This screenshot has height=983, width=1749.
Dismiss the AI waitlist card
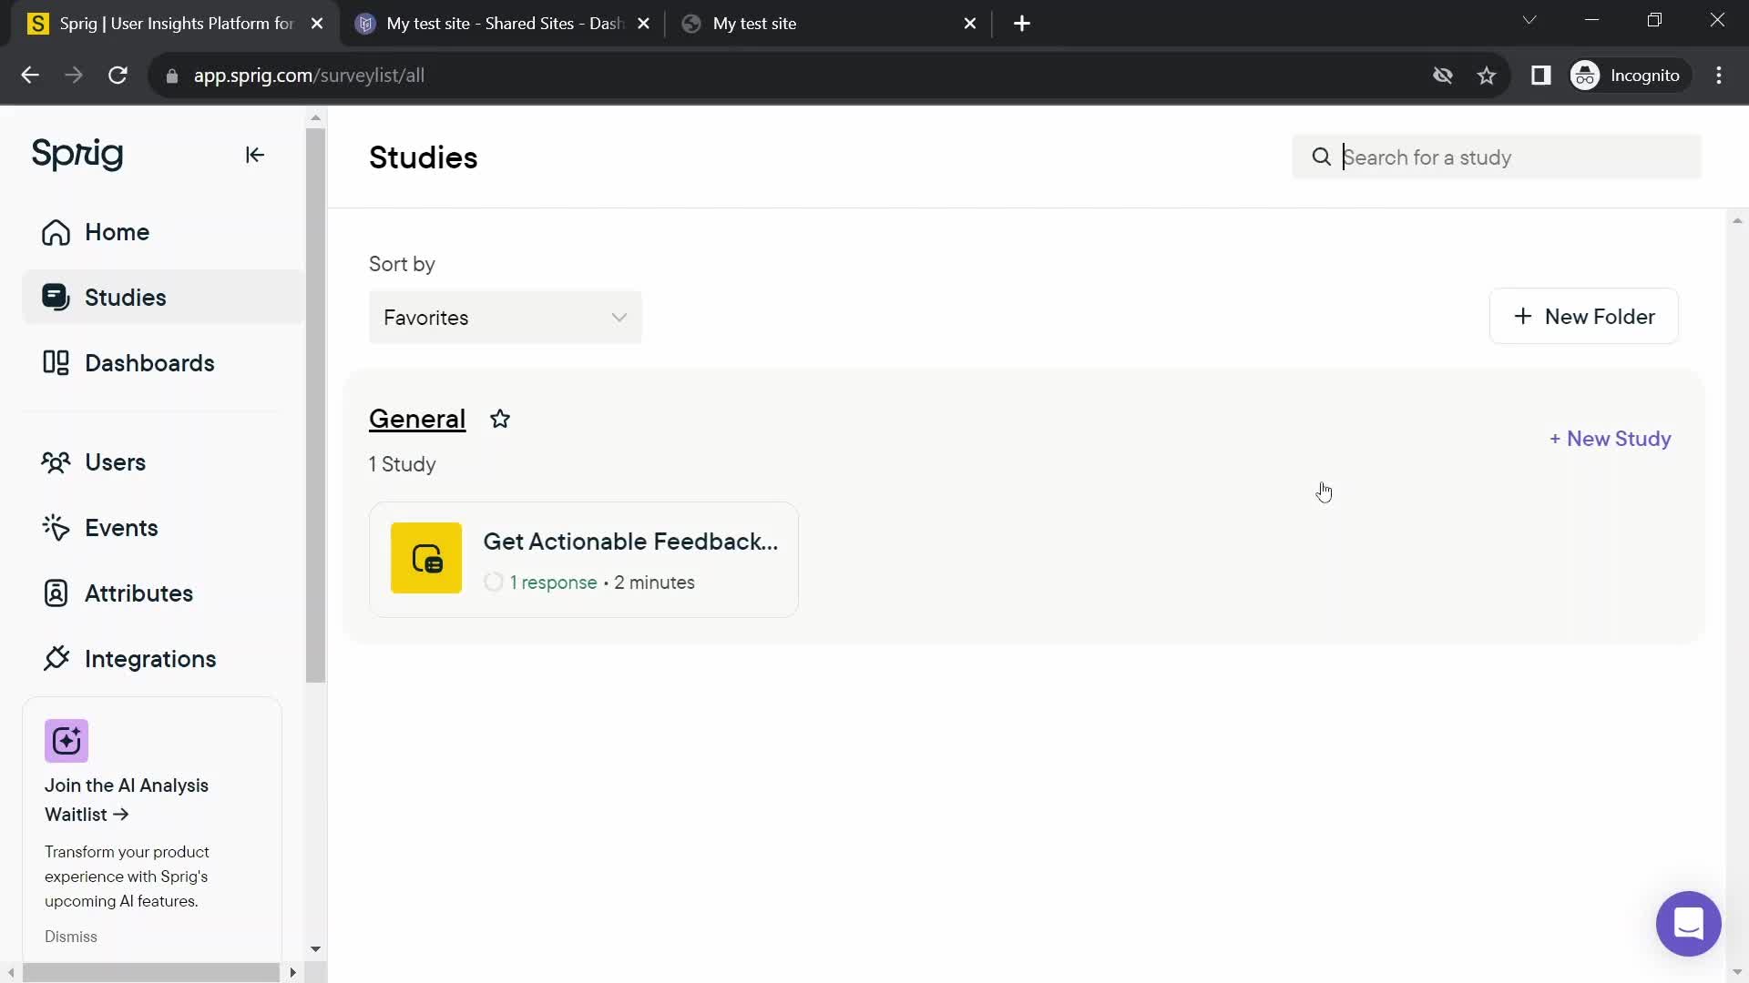point(71,937)
